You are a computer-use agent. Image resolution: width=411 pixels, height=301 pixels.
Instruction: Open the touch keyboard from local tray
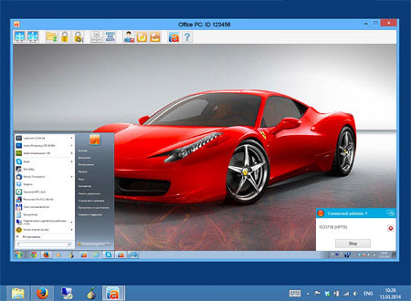pos(295,293)
